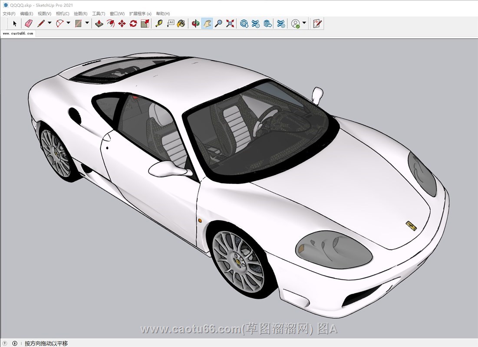Image resolution: width=478 pixels, height=347 pixels.
Task: Open the 窗口(W) menu
Action: 117,14
